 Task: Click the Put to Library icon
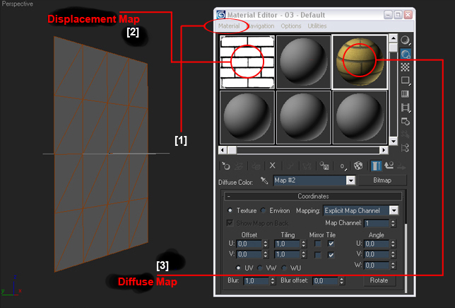pos(324,166)
